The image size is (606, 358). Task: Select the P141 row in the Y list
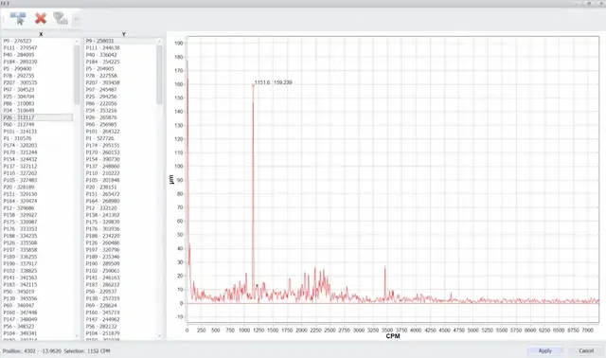click(120, 277)
